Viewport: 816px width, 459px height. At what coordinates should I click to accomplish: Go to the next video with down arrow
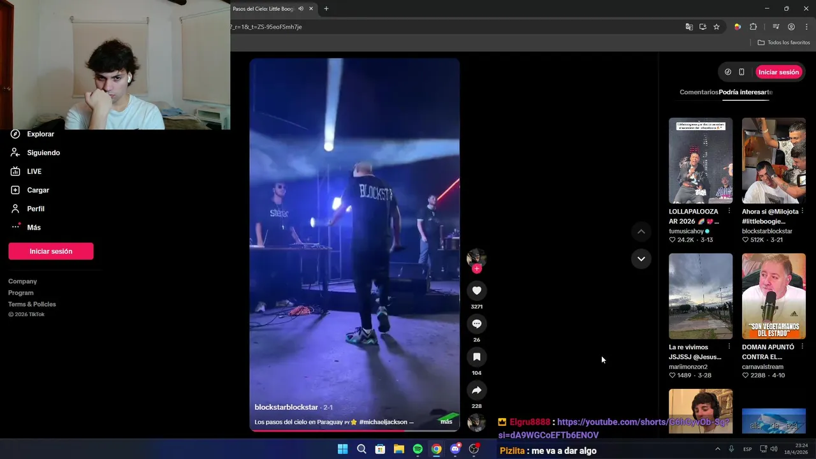pos(641,259)
